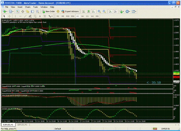Open the Charts menu
Viewport: 181px width, 131px height.
28,7
